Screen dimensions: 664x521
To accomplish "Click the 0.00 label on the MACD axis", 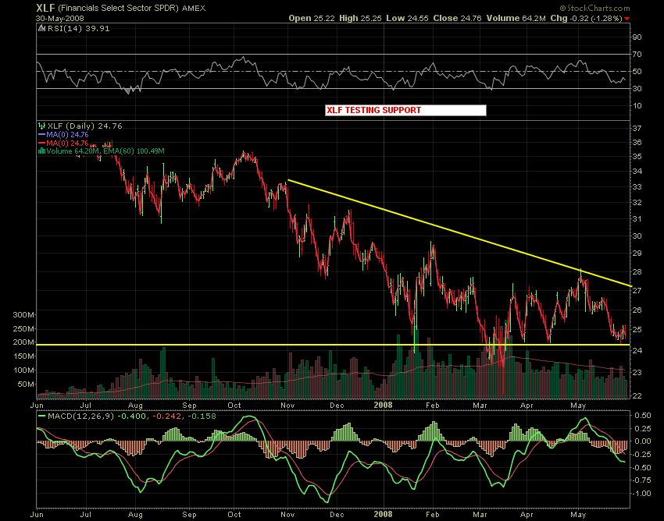I will coord(643,441).
